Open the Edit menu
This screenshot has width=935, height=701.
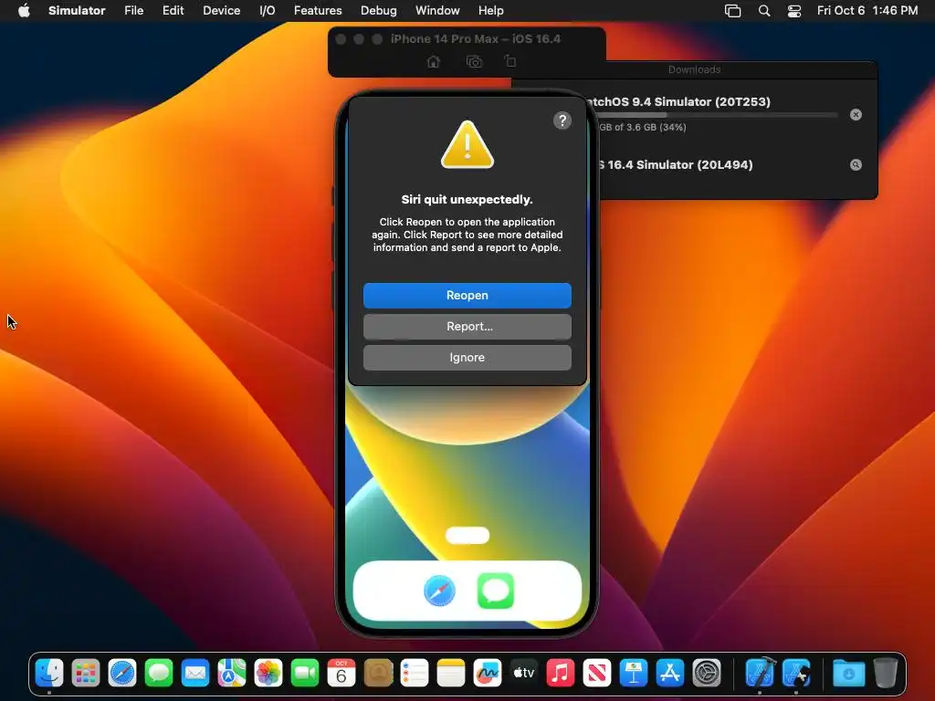(173, 11)
